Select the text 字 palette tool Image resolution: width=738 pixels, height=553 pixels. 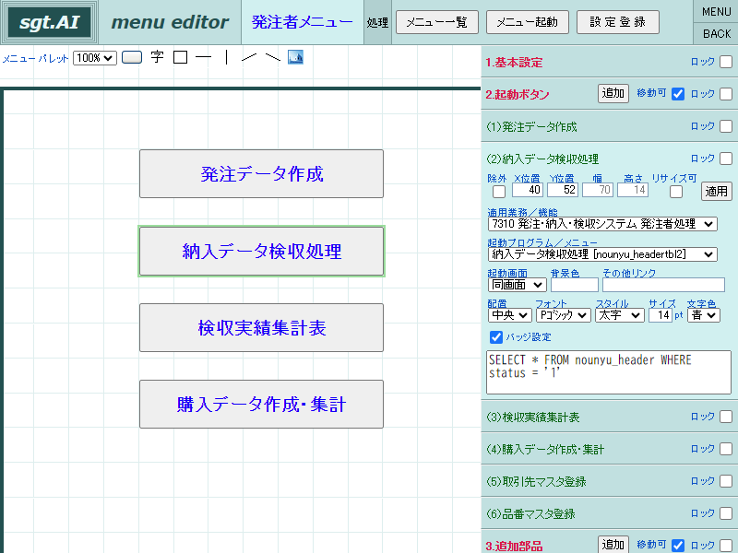coord(157,57)
